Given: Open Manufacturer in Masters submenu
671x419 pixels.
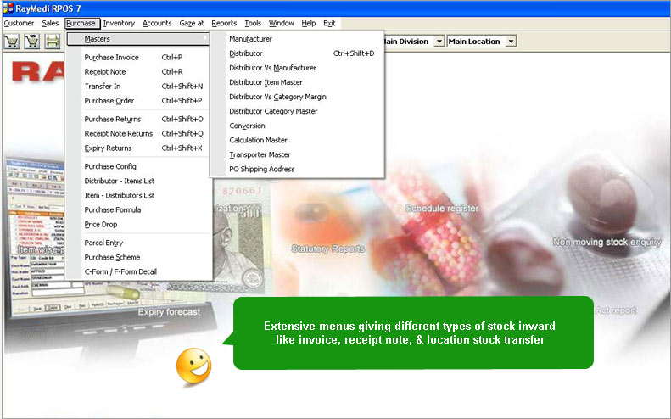Looking at the screenshot, I should 250,39.
